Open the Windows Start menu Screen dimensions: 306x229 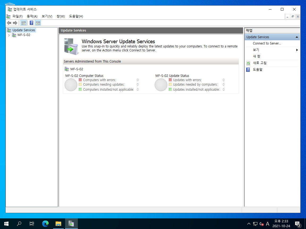[x=6, y=224]
